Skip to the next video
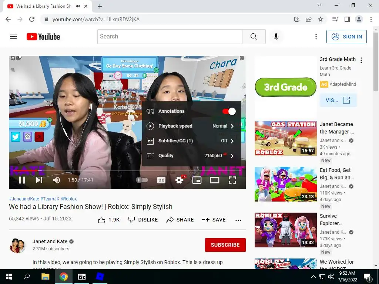 (x=39, y=180)
